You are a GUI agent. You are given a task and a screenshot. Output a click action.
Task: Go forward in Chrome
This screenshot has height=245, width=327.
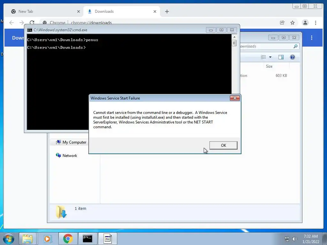coord(22,23)
